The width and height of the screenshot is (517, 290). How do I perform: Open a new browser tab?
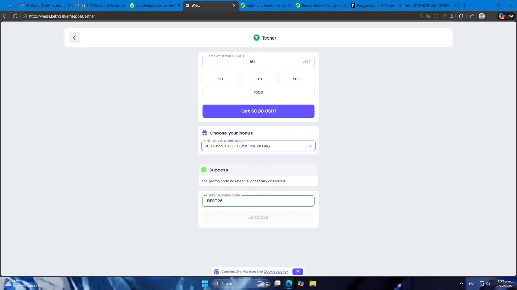[464, 5]
